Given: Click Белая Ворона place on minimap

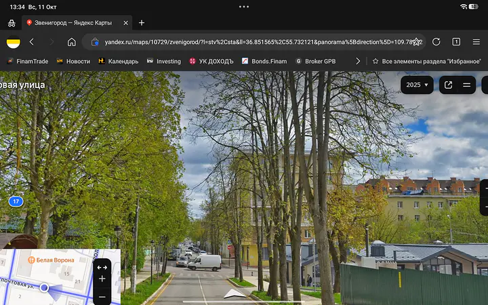Looking at the screenshot, I should (51, 260).
